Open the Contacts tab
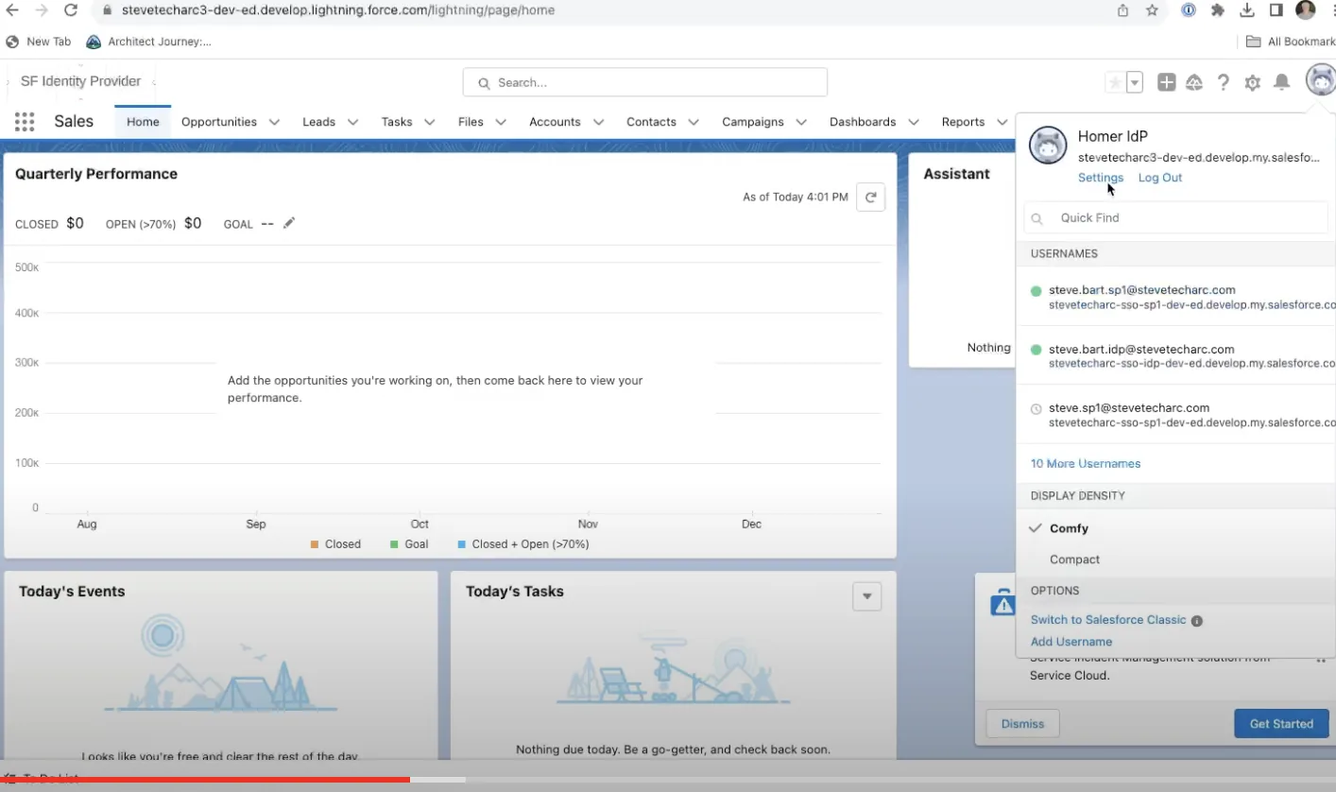 651,122
